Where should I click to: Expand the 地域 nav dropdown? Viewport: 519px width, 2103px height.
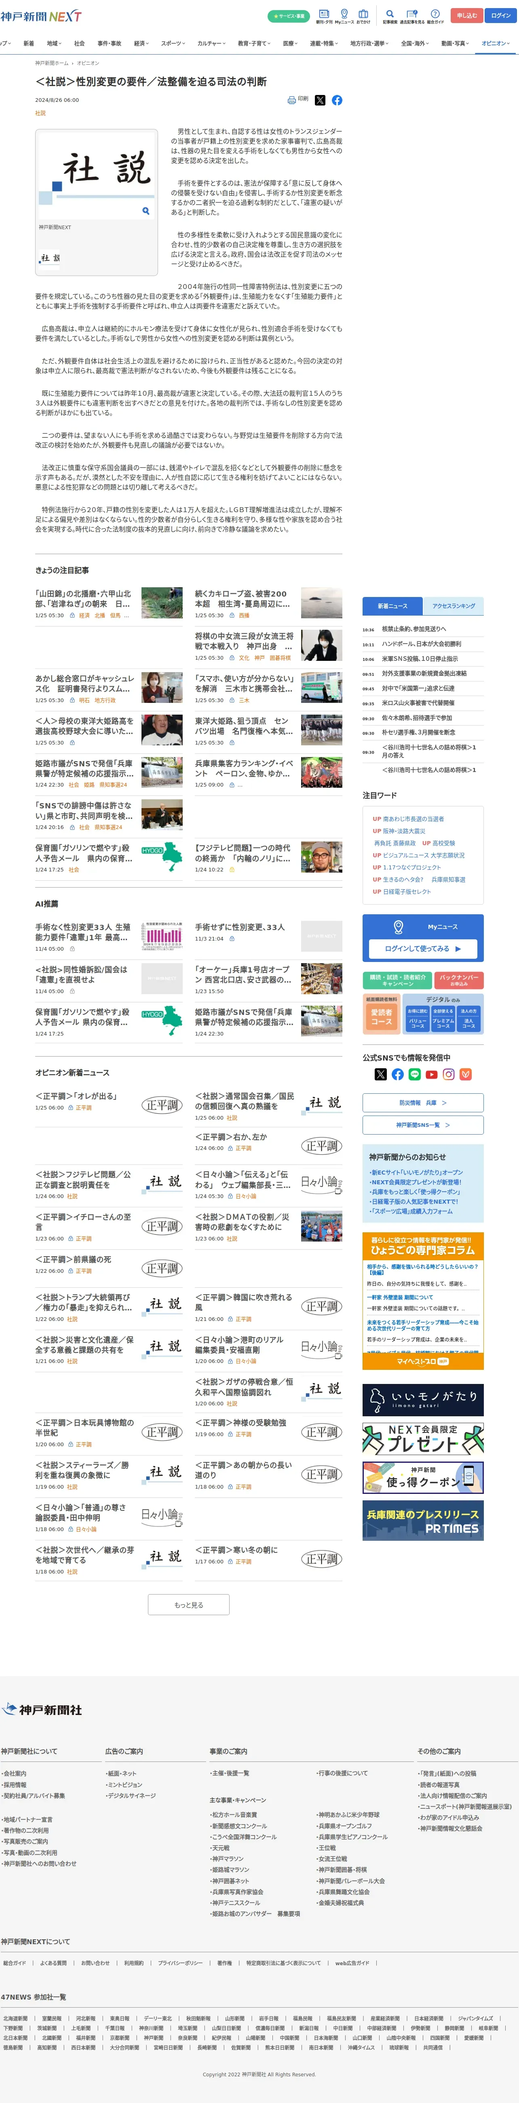click(54, 43)
